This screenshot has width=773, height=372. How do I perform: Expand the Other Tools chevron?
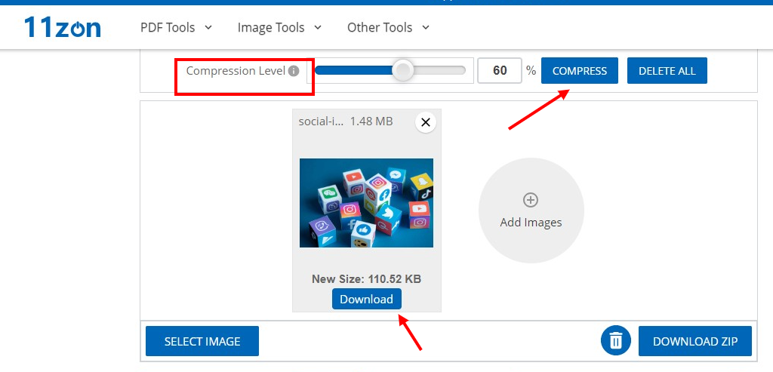point(426,27)
